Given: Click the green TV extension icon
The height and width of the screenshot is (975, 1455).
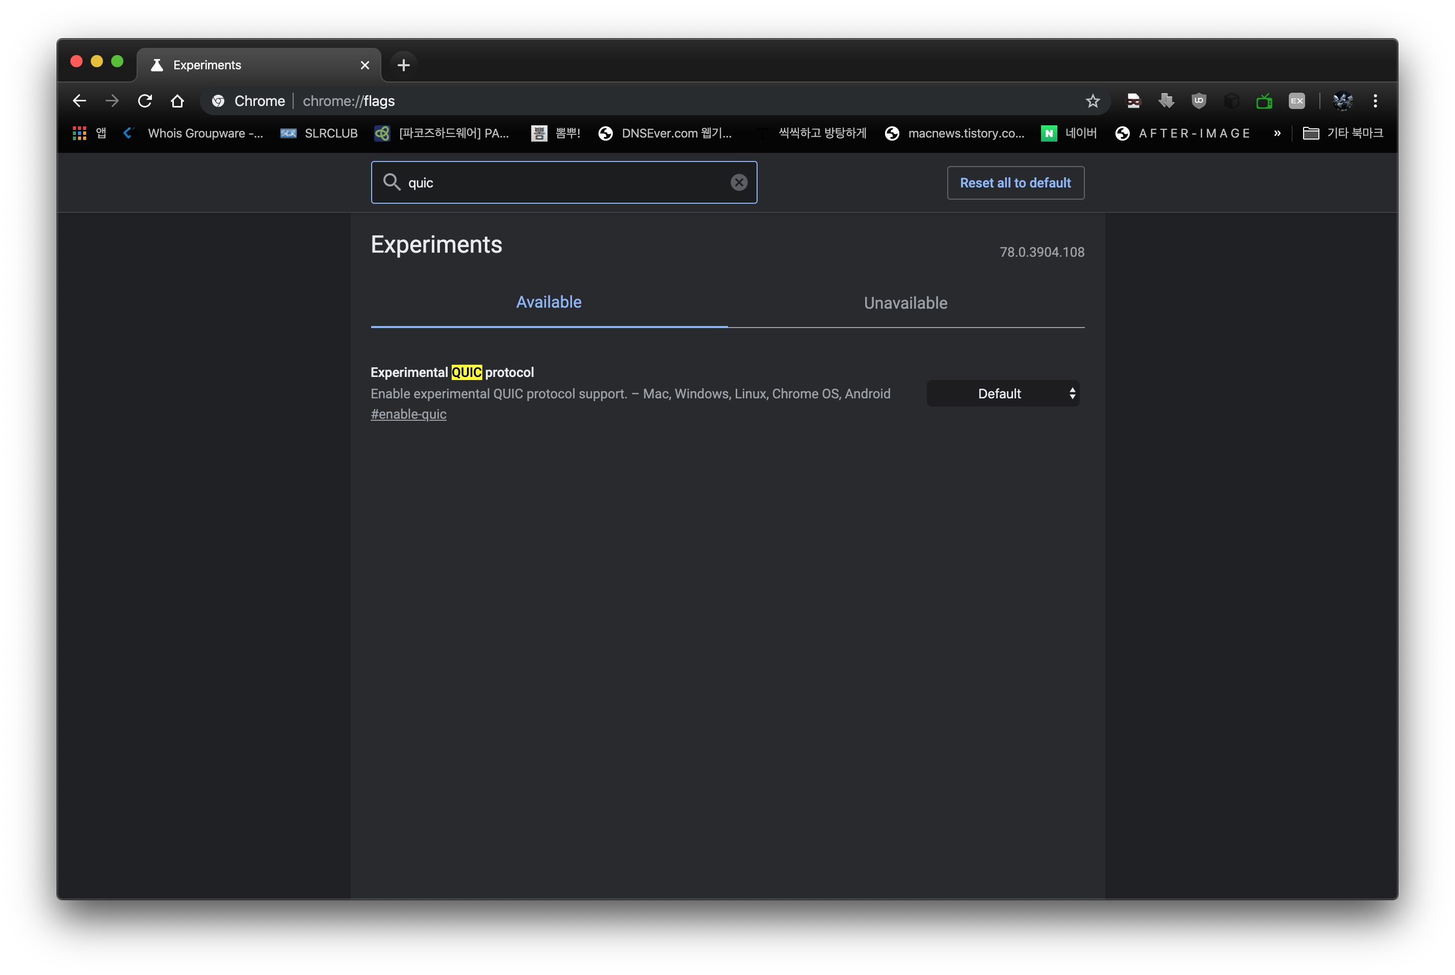Looking at the screenshot, I should pos(1264,101).
